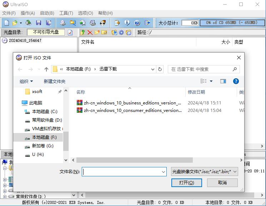This screenshot has height=206, width=266.
Task: Click the dialog horizontal scrollbar thumb
Action: (135, 160)
